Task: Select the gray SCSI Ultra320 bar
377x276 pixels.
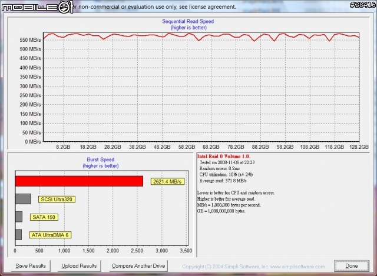Action: [23, 199]
